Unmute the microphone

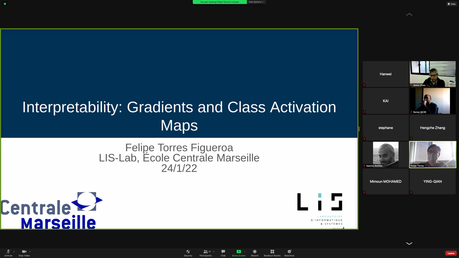point(8,253)
